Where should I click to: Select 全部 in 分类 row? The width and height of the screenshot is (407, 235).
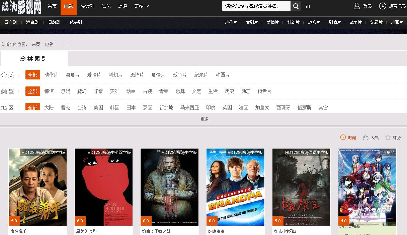tap(33, 75)
